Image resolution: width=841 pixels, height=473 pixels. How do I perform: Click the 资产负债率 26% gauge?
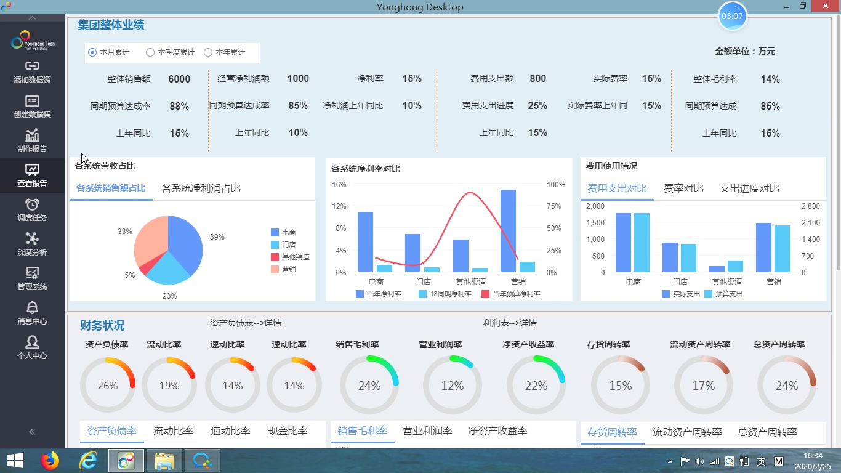[108, 385]
